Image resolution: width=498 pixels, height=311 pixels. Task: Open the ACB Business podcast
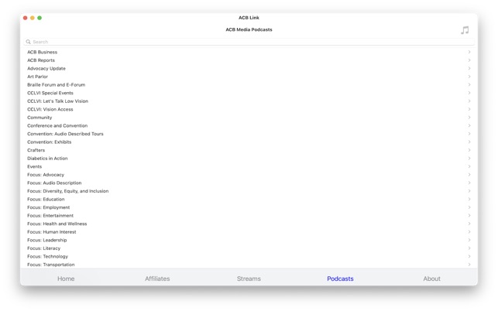click(x=249, y=52)
